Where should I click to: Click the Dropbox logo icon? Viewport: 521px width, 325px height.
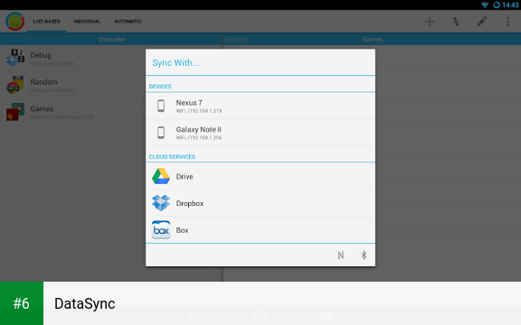pyautogui.click(x=161, y=203)
